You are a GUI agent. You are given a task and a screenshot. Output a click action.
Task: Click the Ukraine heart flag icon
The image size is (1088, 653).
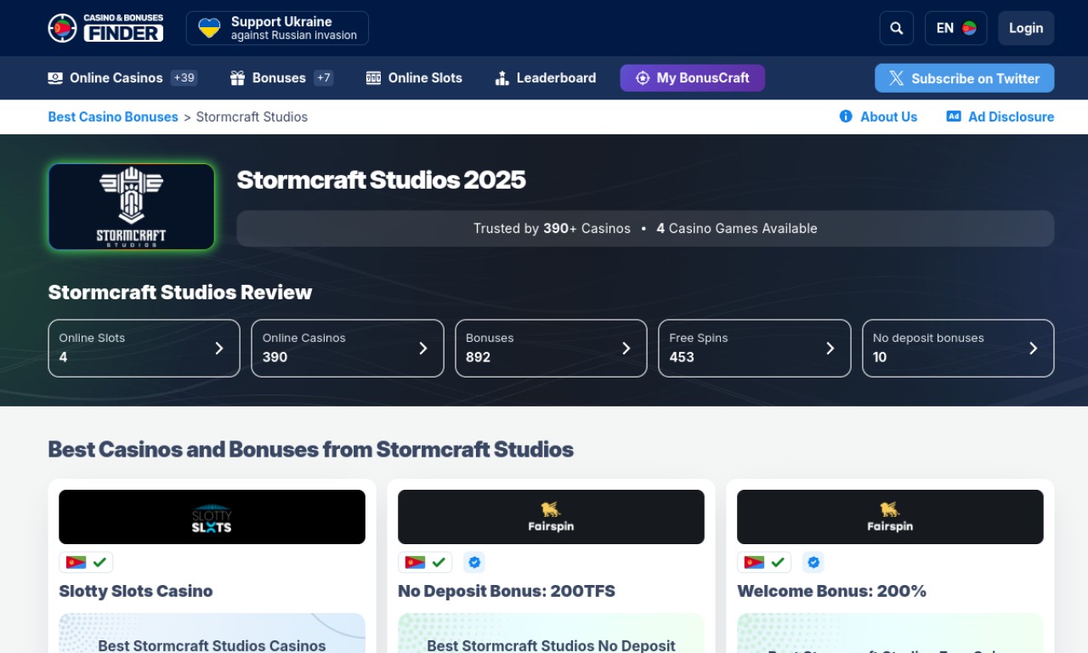coord(209,28)
